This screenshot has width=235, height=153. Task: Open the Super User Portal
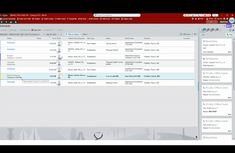(24, 19)
